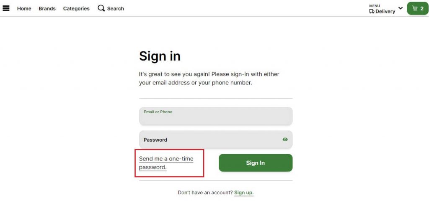This screenshot has height=201, width=429.
Task: Click the delivery truck icon
Action: tap(372, 11)
